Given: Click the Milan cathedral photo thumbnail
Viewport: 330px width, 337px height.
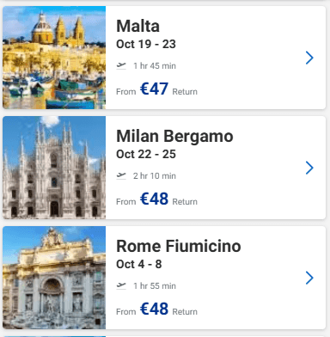Looking at the screenshot, I should coord(54,168).
